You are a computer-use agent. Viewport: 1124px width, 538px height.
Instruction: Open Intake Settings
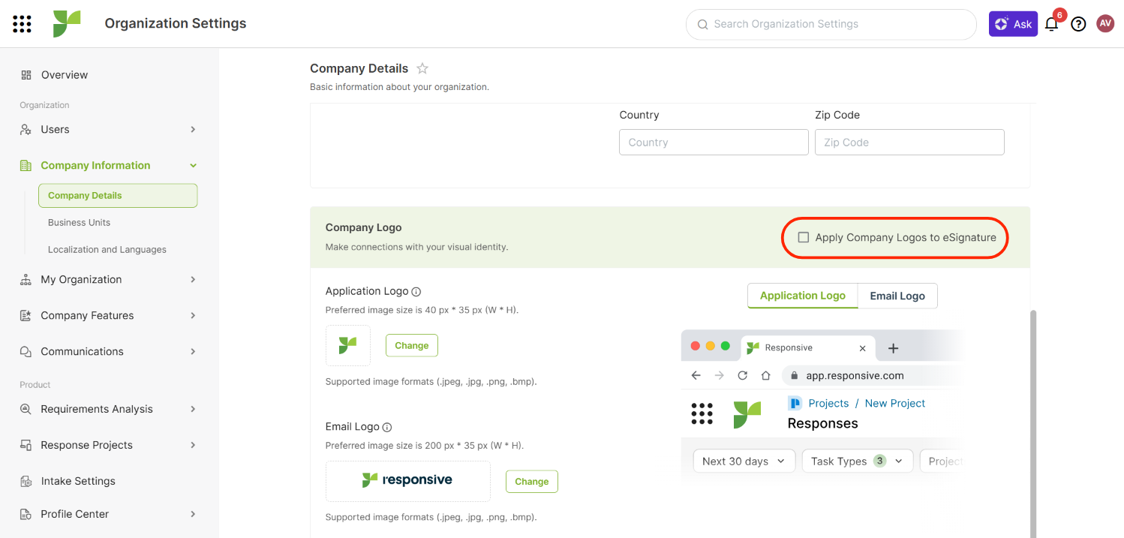pos(78,482)
